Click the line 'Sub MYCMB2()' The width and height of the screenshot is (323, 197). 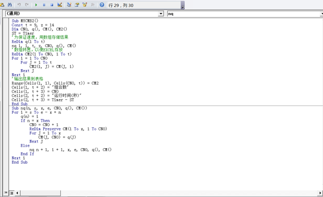pyautogui.click(x=25, y=21)
